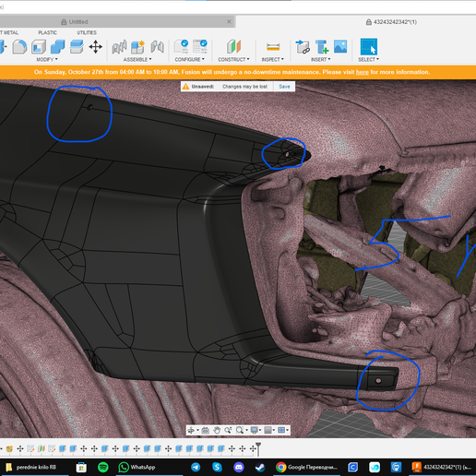The height and width of the screenshot is (476, 476).
Task: Select the Pan hand tool
Action: [217, 430]
